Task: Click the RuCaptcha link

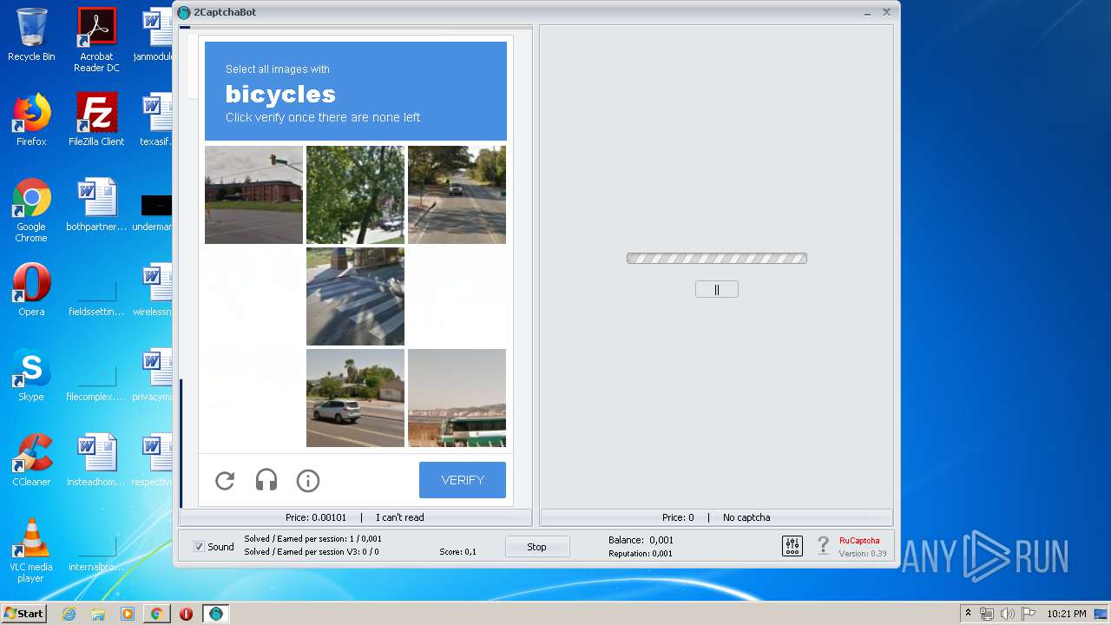Action: point(859,541)
